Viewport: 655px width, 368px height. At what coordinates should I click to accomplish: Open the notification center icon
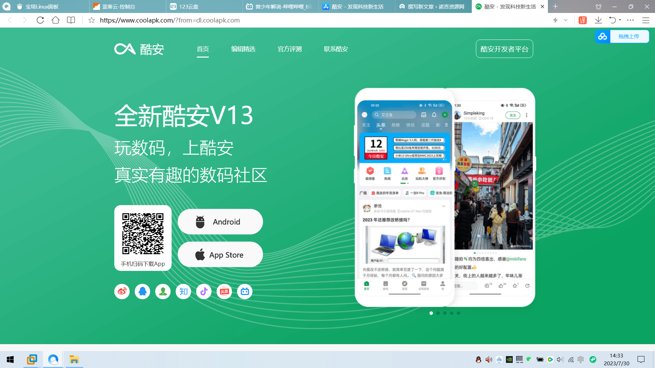click(641, 359)
